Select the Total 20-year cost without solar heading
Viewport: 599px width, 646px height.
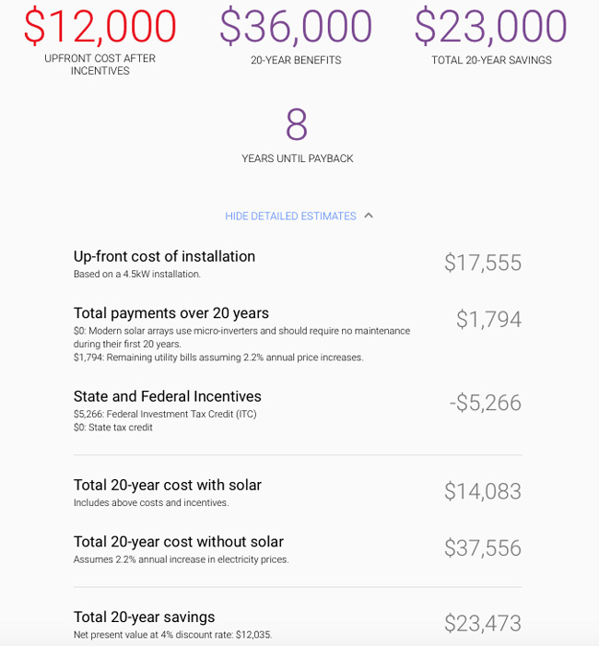(x=179, y=542)
